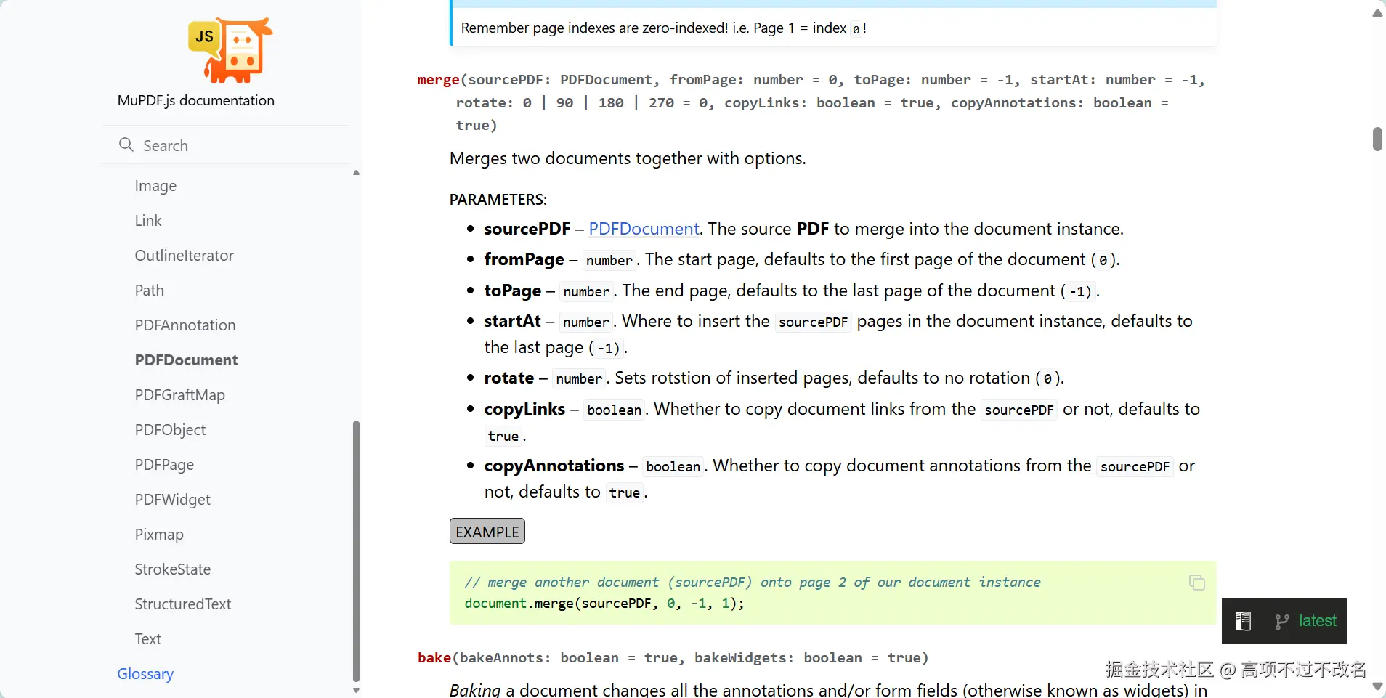The height and width of the screenshot is (698, 1386).
Task: Click the startAt parameter name
Action: (x=513, y=321)
